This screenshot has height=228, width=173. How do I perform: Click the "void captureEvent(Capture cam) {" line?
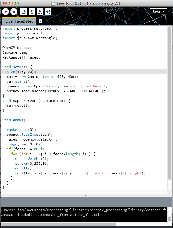pyautogui.click(x=36, y=101)
